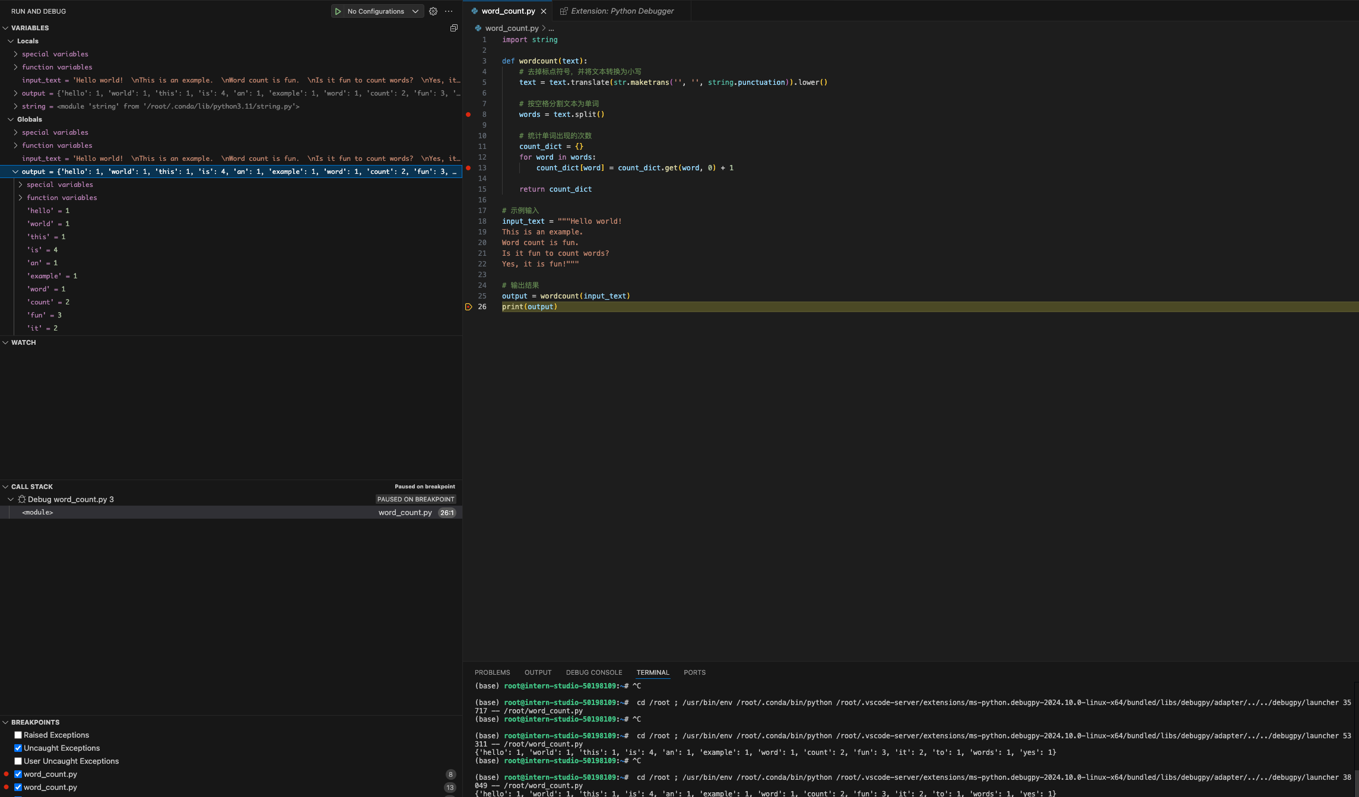
Task: Close the word_count.py editor tab
Action: coord(544,11)
